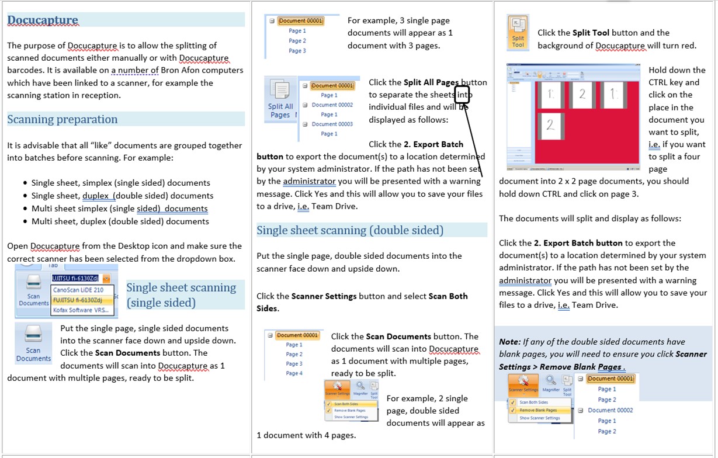Click lone page thumbnail on red window's second row

tap(550, 125)
